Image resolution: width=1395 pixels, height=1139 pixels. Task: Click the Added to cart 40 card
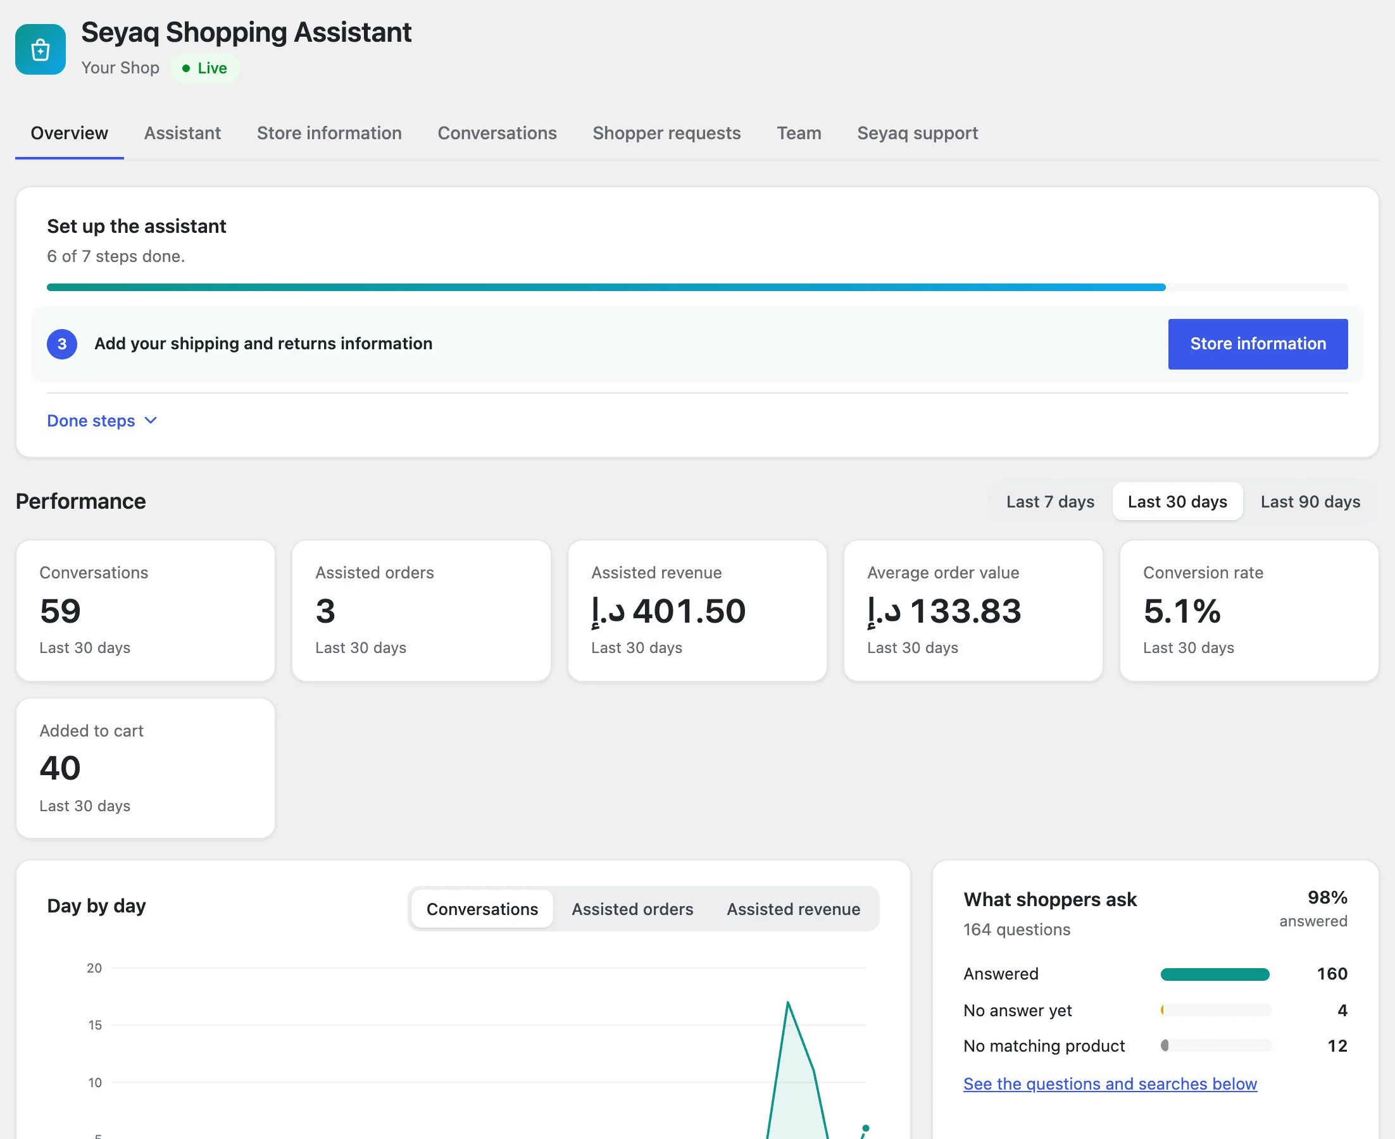(145, 768)
